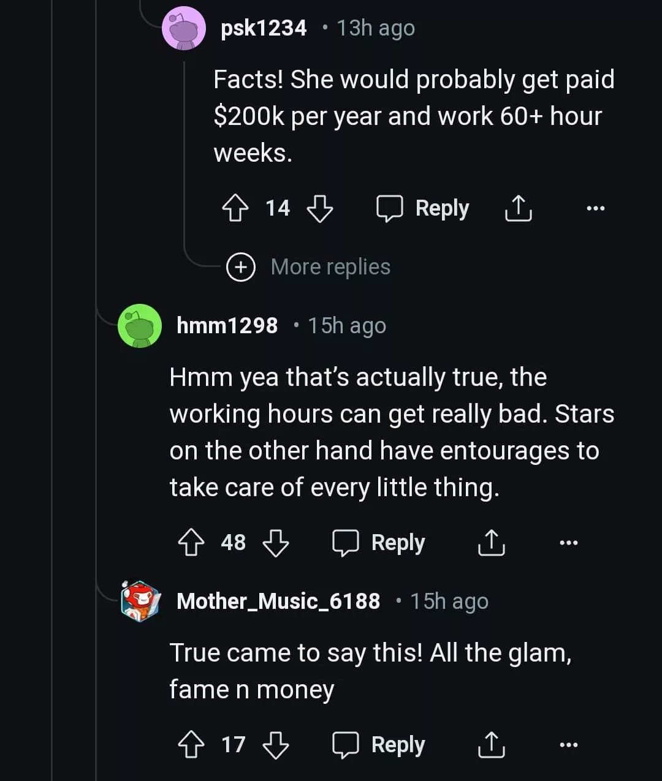Reply to psk1234's comment
This screenshot has height=781, width=662.
[x=423, y=208]
